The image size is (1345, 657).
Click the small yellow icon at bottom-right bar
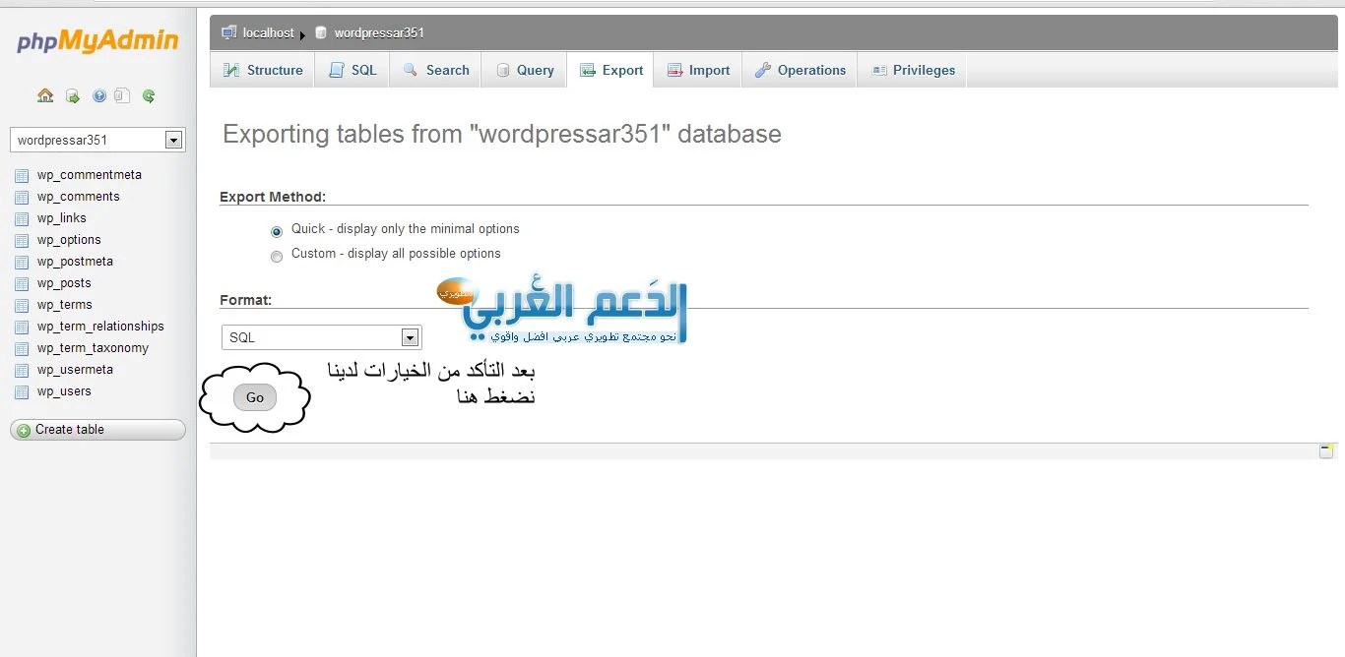click(1325, 450)
